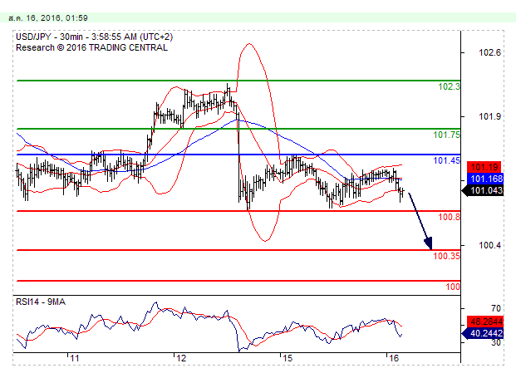Viewport: 516px width, 378px height.
Task: Click the date header 'ส.ค. 16, 2016, 01:59'
Action: coord(48,18)
